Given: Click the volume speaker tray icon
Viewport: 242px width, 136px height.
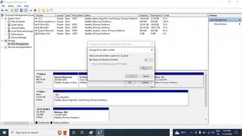Looking at the screenshot, I should click(213, 133).
